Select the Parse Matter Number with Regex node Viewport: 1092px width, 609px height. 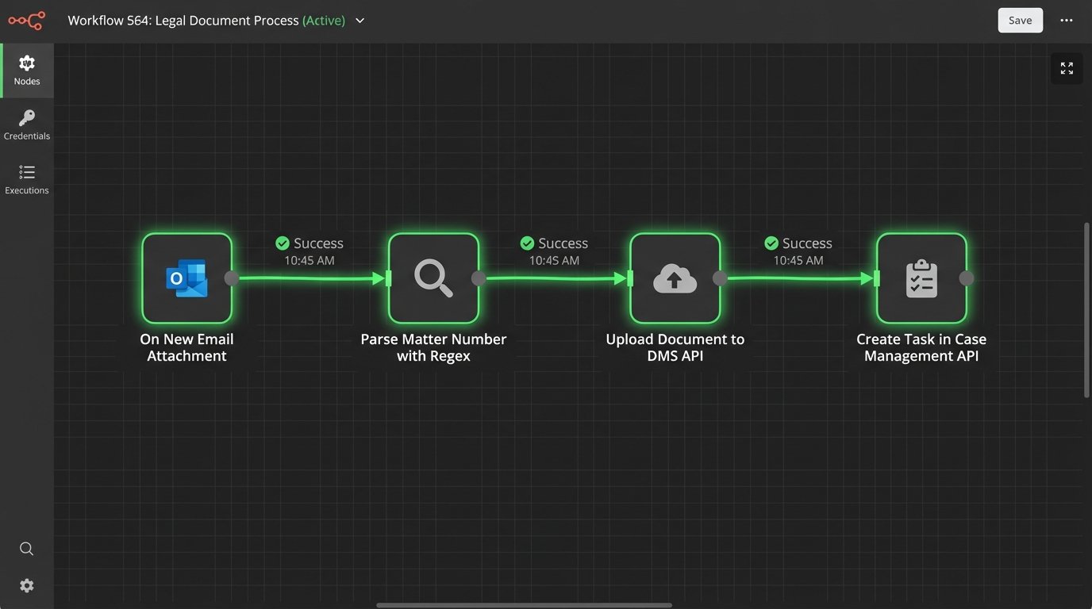(x=433, y=278)
